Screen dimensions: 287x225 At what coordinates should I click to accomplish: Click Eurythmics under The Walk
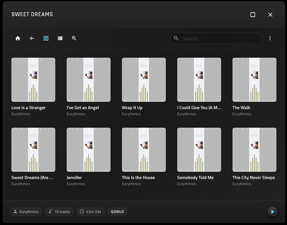click(x=242, y=114)
